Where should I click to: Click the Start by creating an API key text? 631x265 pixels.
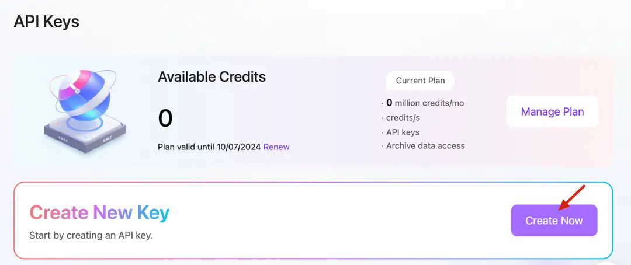click(x=91, y=235)
